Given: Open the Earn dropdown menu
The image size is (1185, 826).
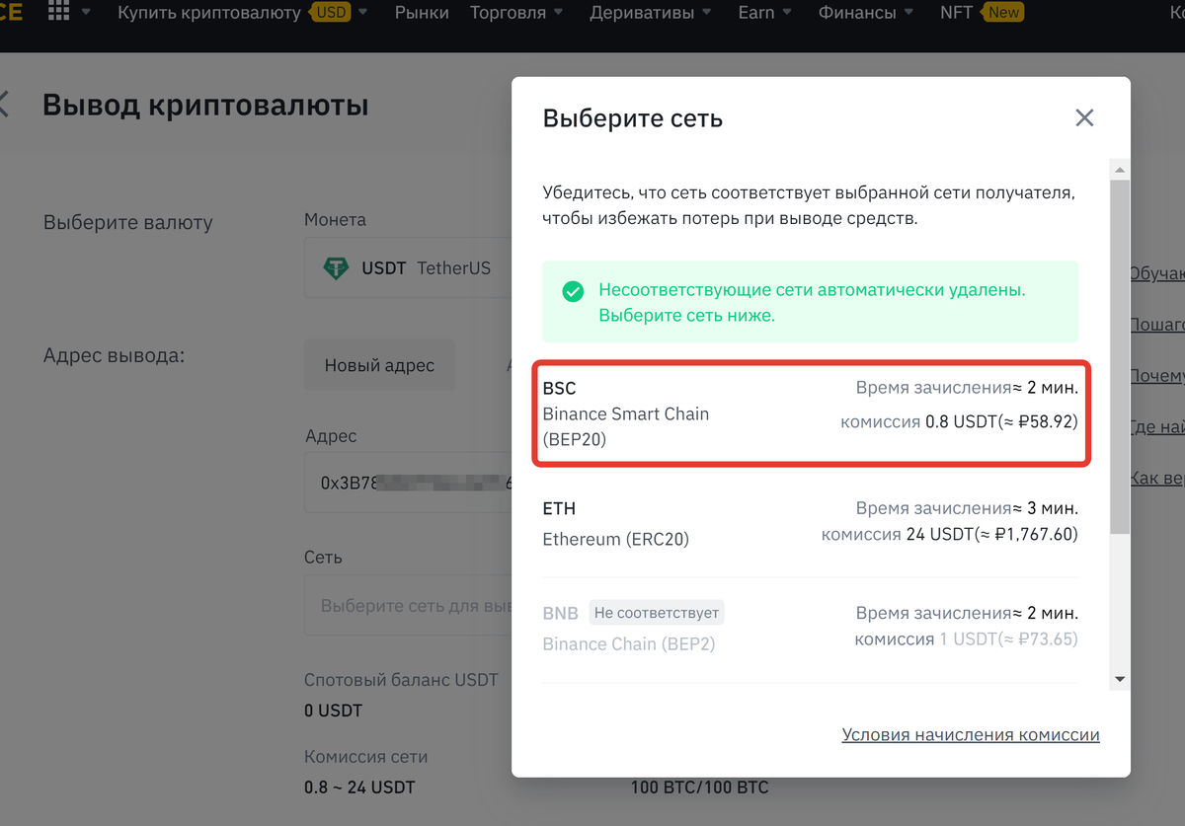Looking at the screenshot, I should point(764,13).
